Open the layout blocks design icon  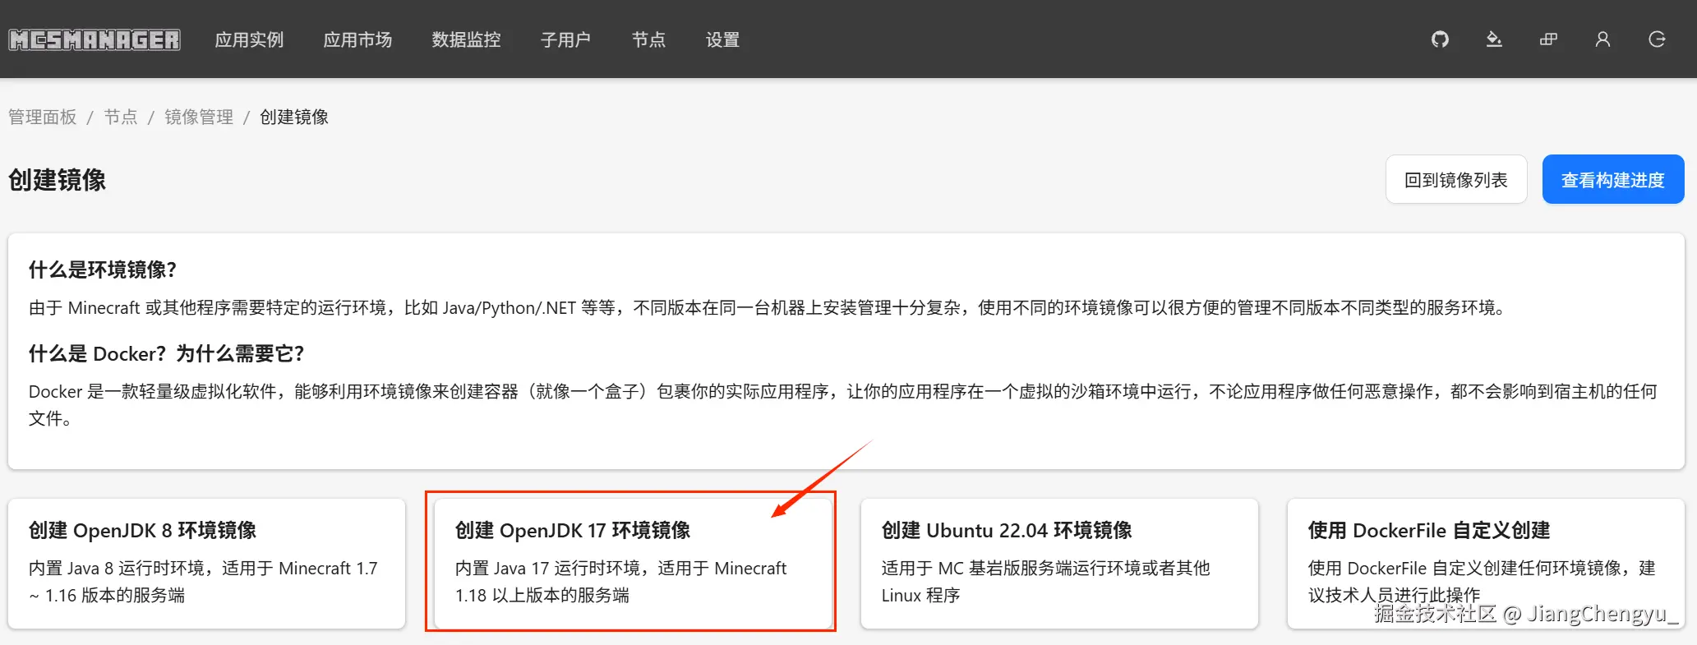tap(1548, 39)
